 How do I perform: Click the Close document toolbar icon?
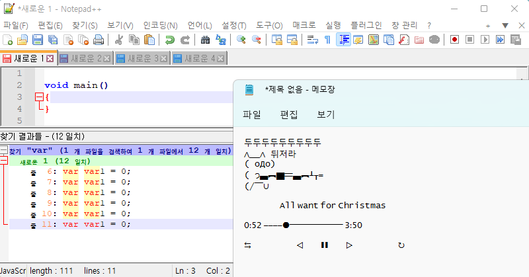pos(68,40)
